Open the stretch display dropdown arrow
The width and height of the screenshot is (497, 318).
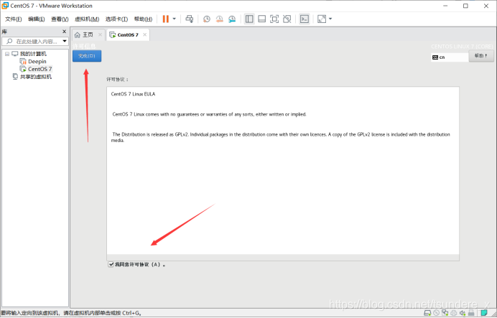pyautogui.click(x=330, y=19)
